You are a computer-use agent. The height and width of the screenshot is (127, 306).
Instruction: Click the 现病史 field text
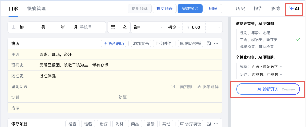[74, 65]
